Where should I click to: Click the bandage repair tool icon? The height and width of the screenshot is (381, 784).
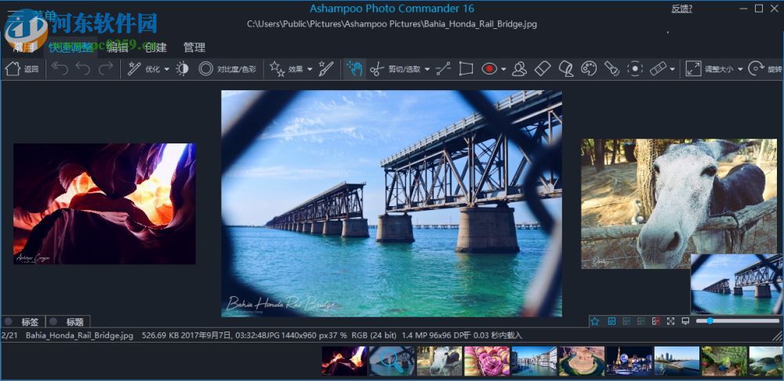click(x=658, y=69)
